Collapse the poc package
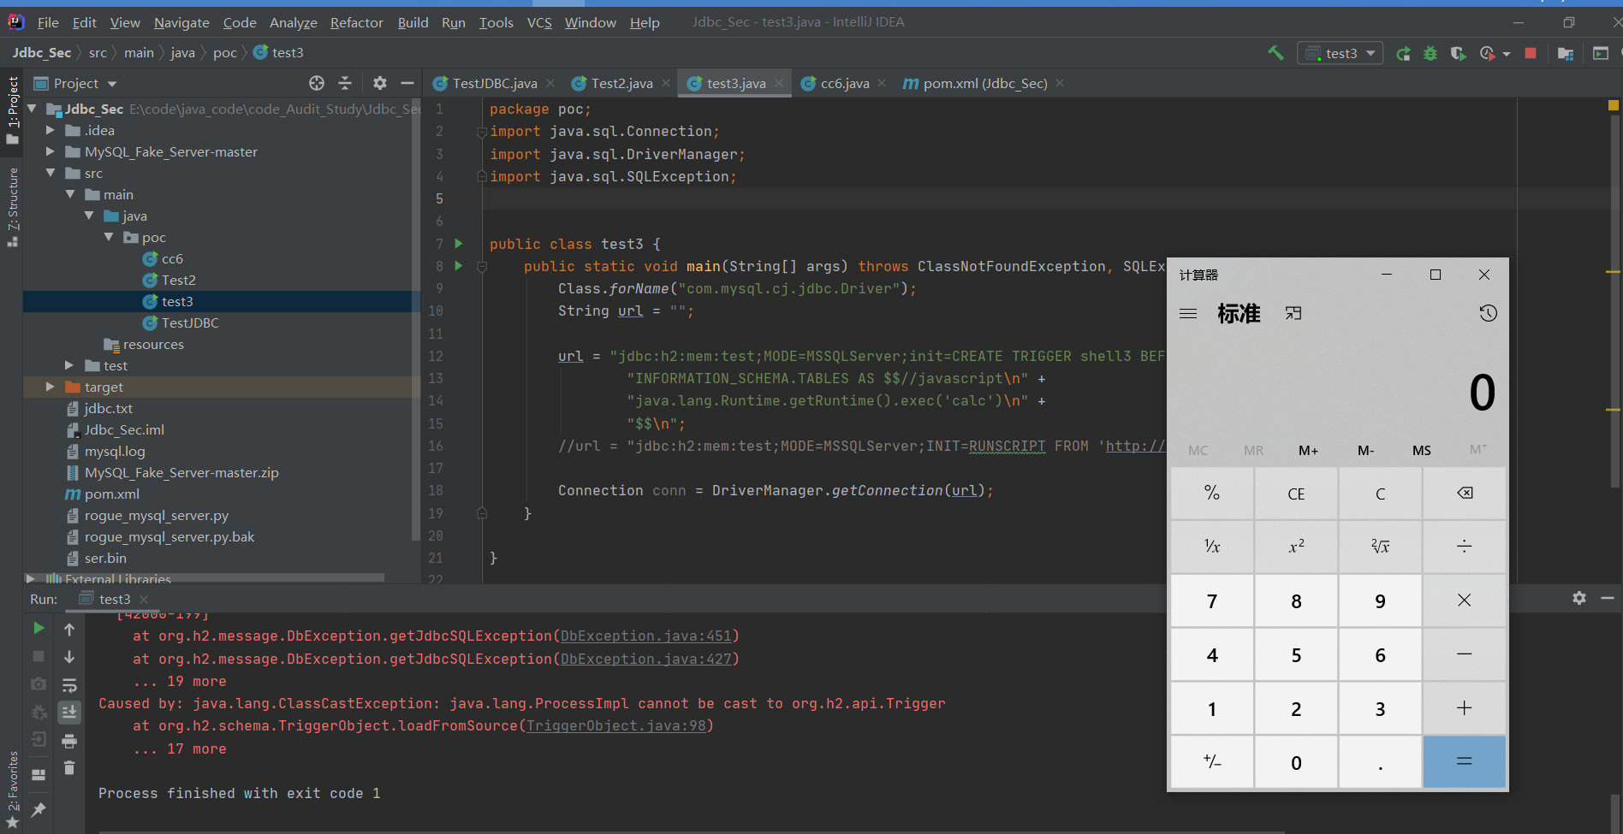The image size is (1623, 834). (109, 237)
